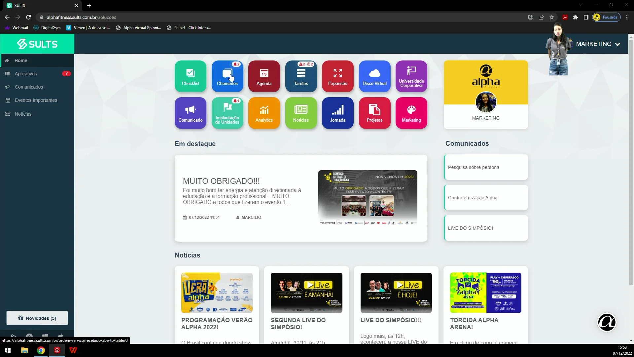Launch the Disco Virtual cloud tile
The width and height of the screenshot is (634, 357).
[374, 76]
